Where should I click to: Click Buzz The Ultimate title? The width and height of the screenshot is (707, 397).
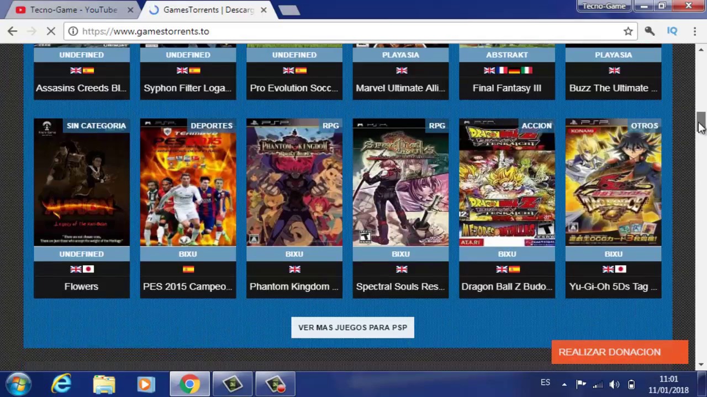coord(613,88)
